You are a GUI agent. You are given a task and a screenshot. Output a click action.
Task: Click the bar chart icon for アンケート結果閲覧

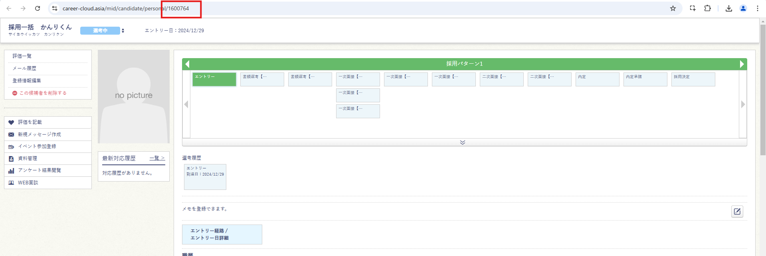[x=11, y=170]
